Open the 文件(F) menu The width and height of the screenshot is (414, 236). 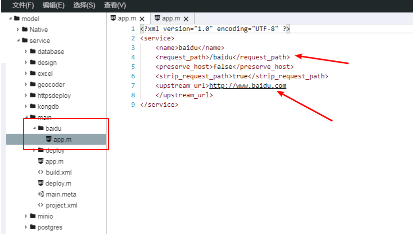click(x=23, y=5)
